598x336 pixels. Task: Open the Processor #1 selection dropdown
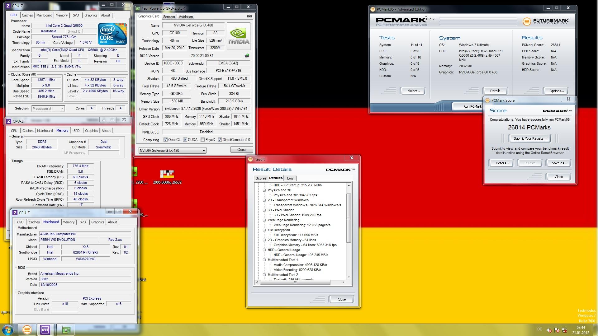coord(48,109)
